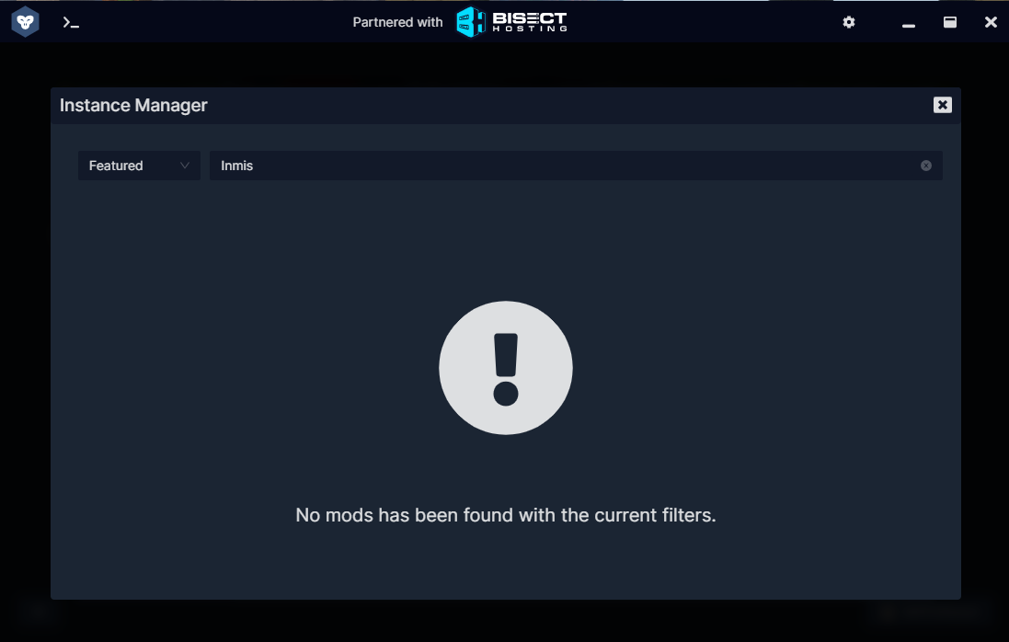Open the Featured sort dropdown
Viewport: 1009px width, 642px height.
coord(139,166)
